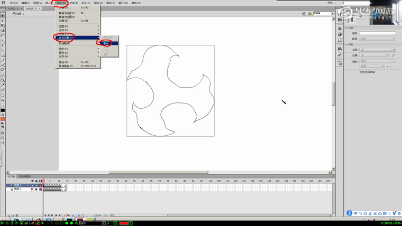The width and height of the screenshot is (402, 226).
Task: Click the orange fill color swatch
Action: click(x=3, y=119)
